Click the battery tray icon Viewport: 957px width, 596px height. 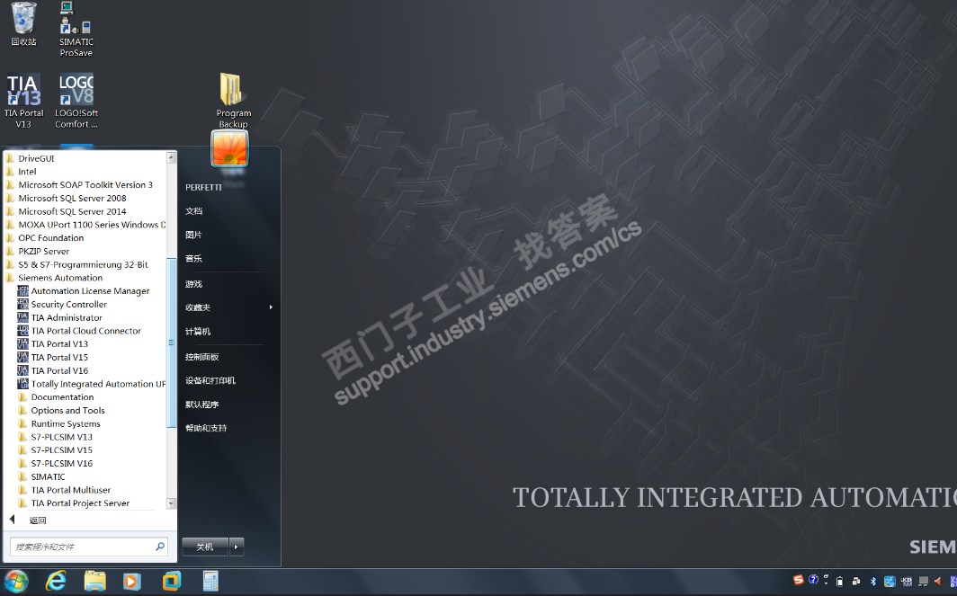pos(840,582)
